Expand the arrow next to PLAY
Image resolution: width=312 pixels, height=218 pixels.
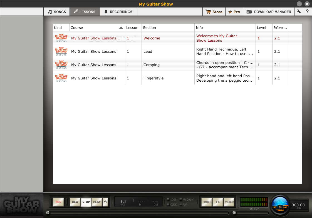105,202
